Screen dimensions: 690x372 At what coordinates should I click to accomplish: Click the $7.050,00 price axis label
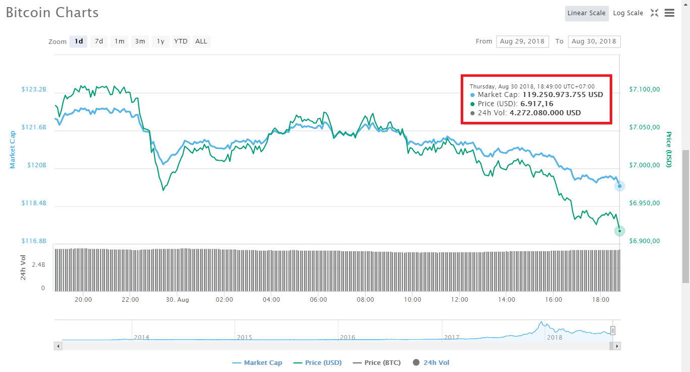(645, 127)
